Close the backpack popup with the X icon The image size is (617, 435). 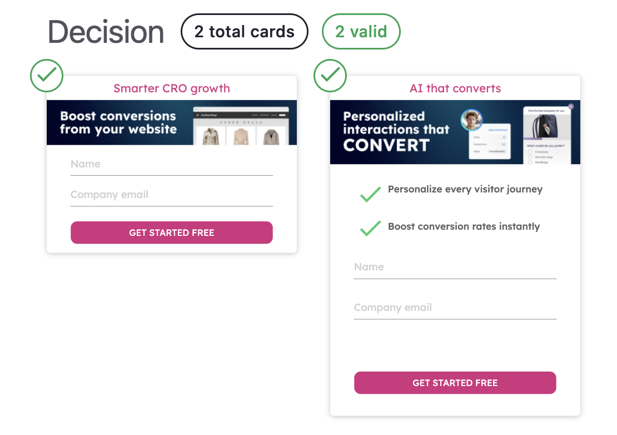click(571, 106)
